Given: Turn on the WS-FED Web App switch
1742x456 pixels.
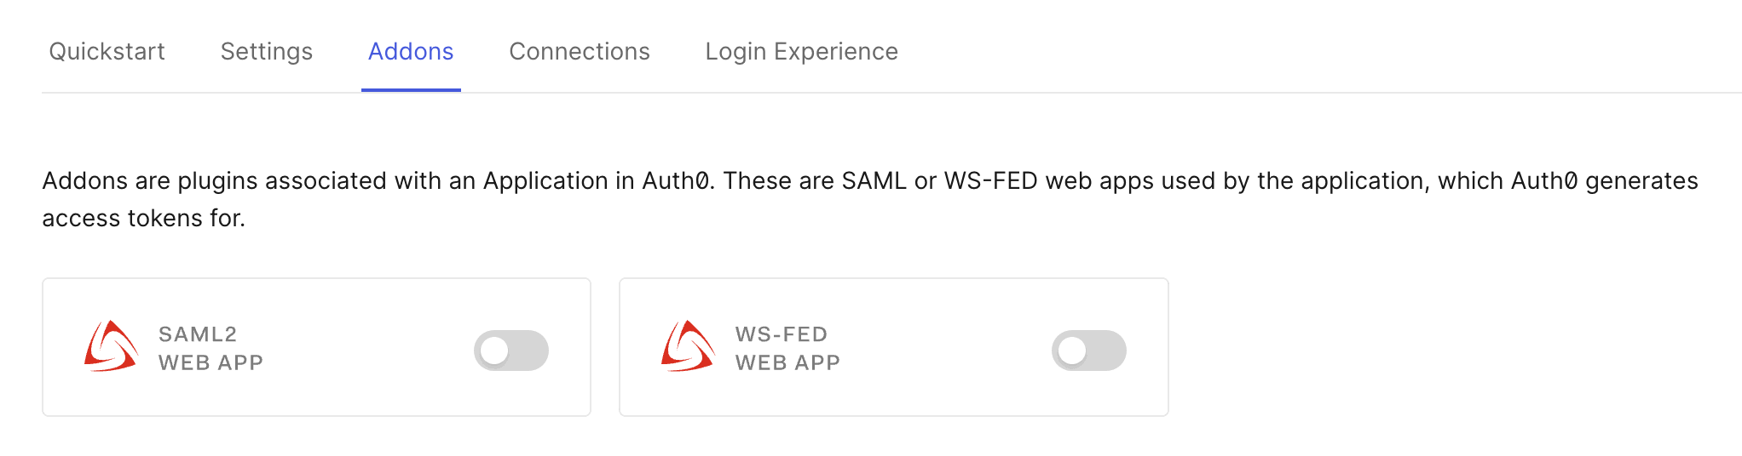Looking at the screenshot, I should (x=1088, y=351).
